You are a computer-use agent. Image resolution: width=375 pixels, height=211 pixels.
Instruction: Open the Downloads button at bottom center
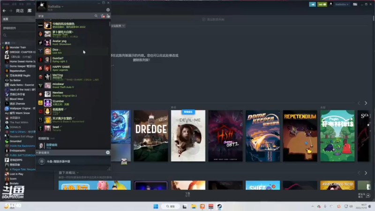(188, 194)
